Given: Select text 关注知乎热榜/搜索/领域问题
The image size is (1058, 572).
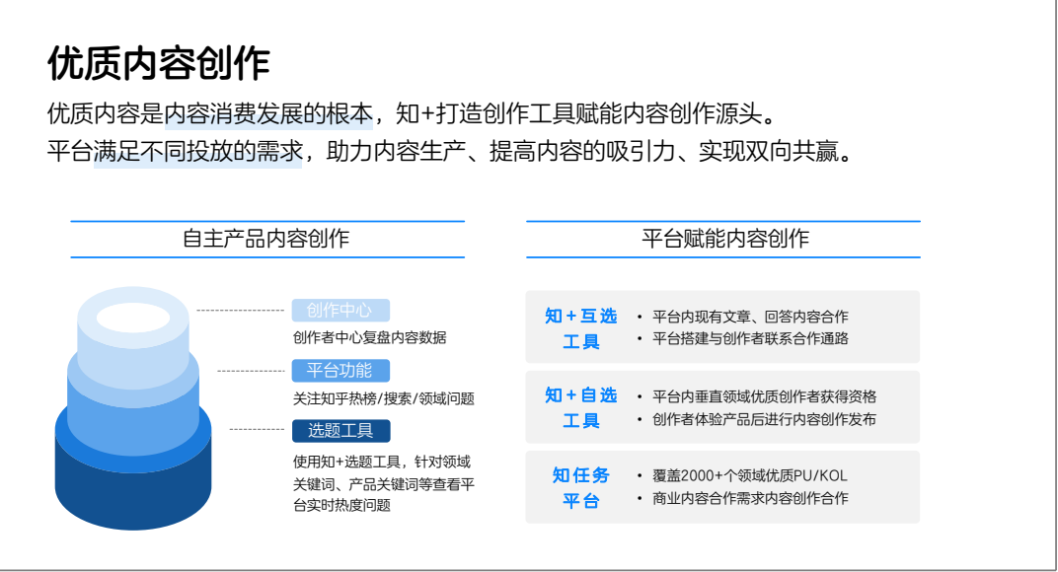Looking at the screenshot, I should [x=384, y=398].
